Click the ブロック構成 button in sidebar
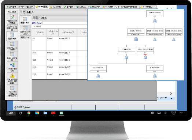 12,12
